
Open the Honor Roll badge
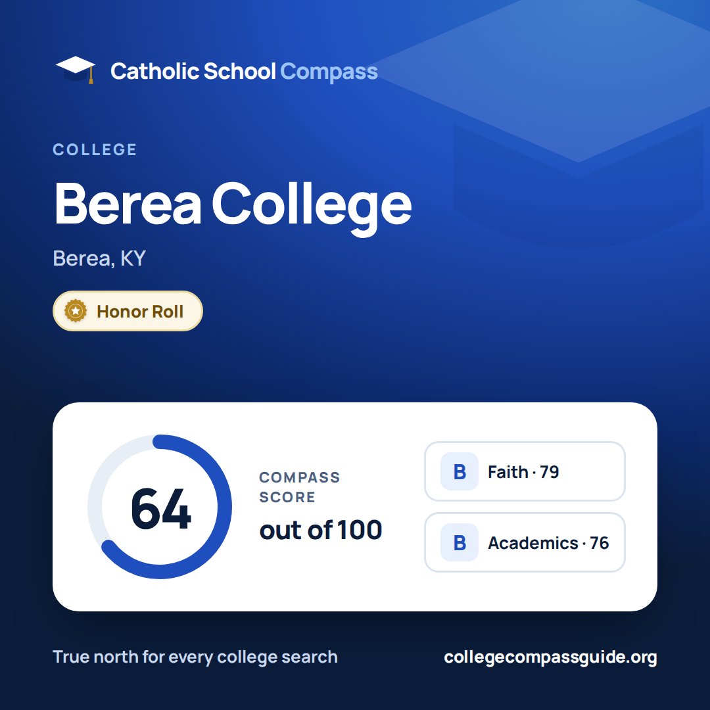[x=128, y=311]
